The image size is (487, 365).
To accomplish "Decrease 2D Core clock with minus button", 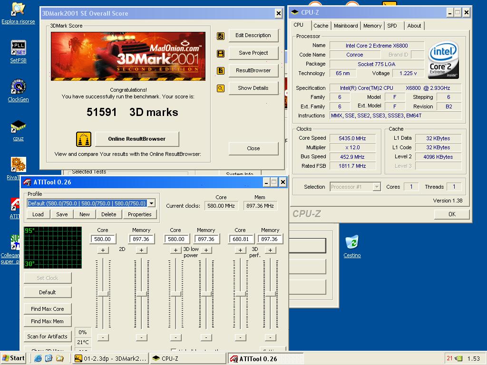I will (x=103, y=337).
